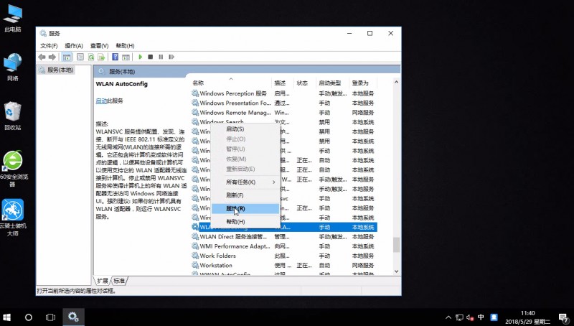Open the Windows Start menu
This screenshot has width=574, height=326.
click(x=6, y=317)
